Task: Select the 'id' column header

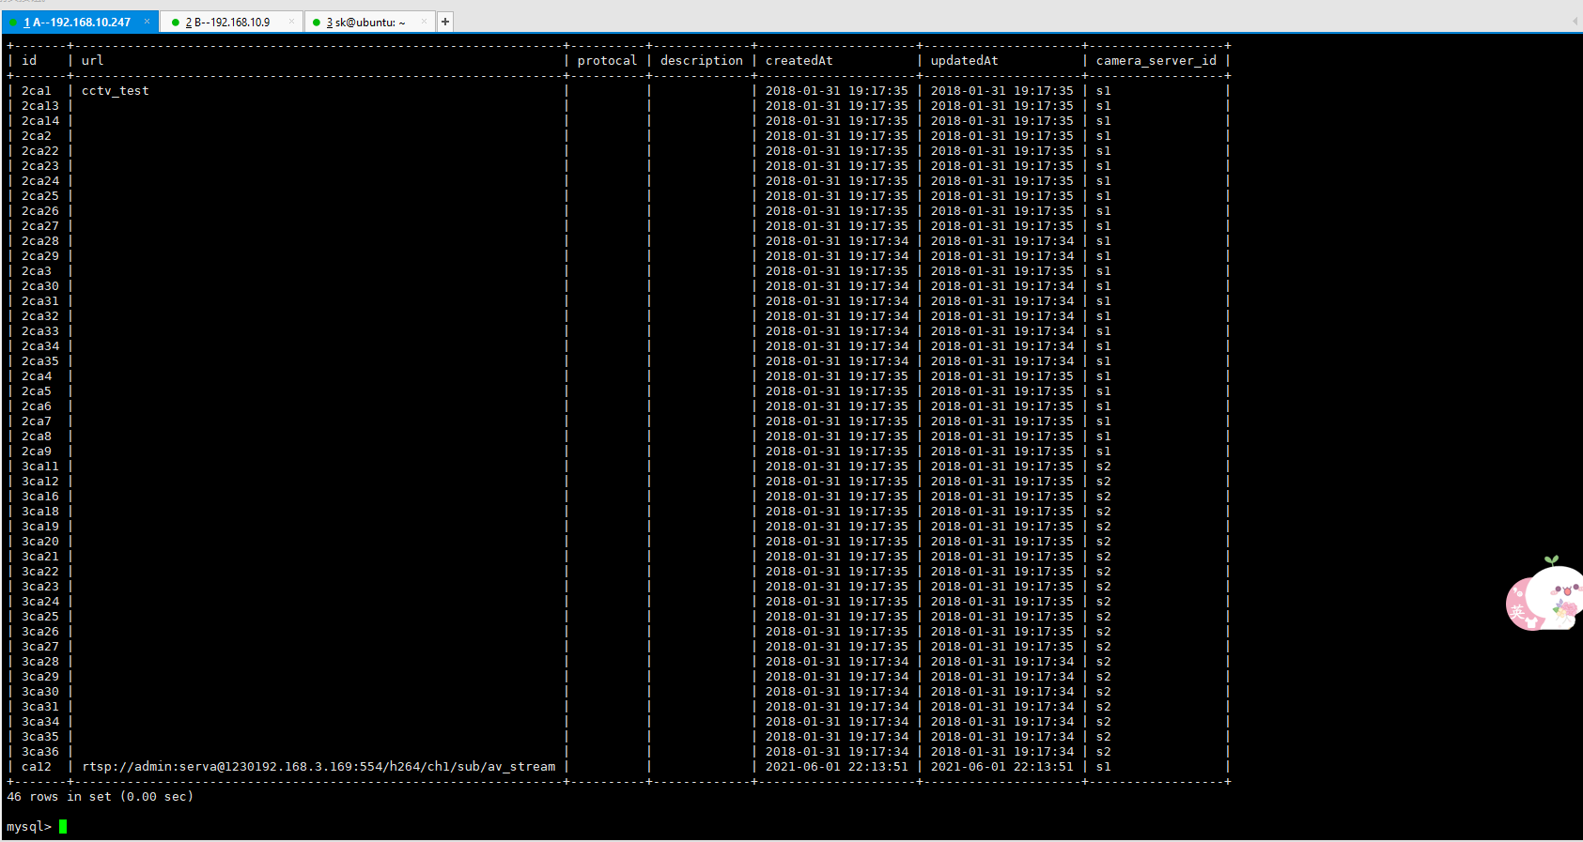Action: [29, 61]
